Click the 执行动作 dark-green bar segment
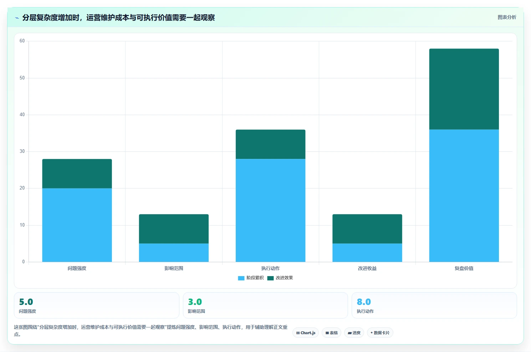531x352 pixels. (270, 144)
